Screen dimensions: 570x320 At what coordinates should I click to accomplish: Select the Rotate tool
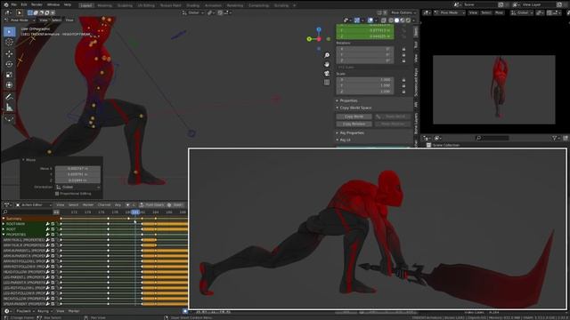coord(9,64)
